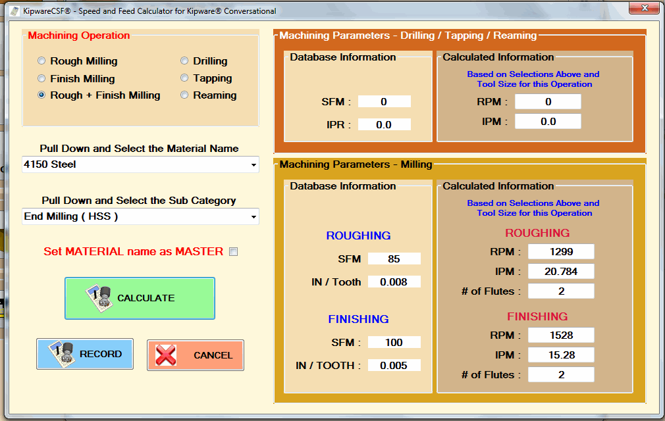Screen dimensions: 665x421
Task: Click the CANCEL button label
Action: [213, 355]
